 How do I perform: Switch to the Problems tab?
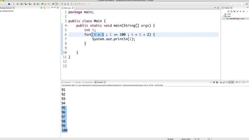click(66, 82)
